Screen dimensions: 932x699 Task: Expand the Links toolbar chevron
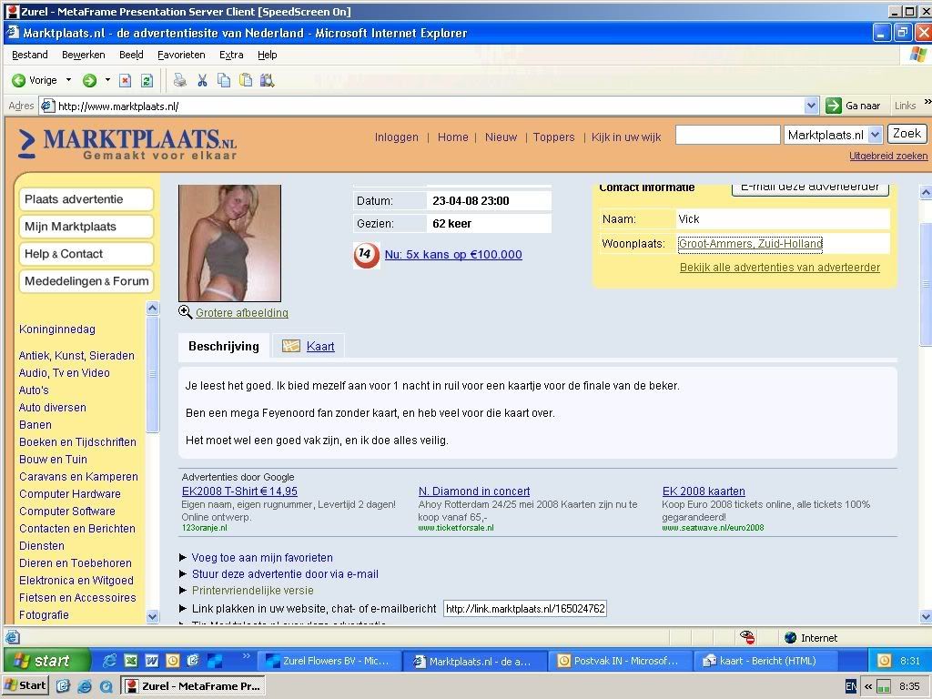coord(927,102)
